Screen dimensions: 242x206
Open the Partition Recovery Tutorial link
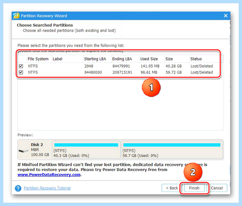click(x=47, y=188)
